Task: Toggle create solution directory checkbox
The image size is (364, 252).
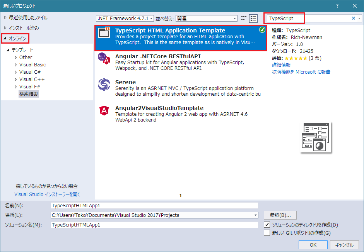Action: click(267, 225)
